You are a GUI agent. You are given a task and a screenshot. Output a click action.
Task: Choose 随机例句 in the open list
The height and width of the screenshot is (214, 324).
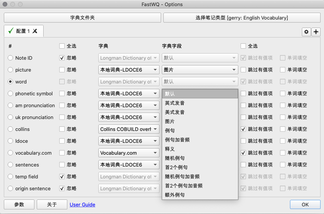point(200,158)
